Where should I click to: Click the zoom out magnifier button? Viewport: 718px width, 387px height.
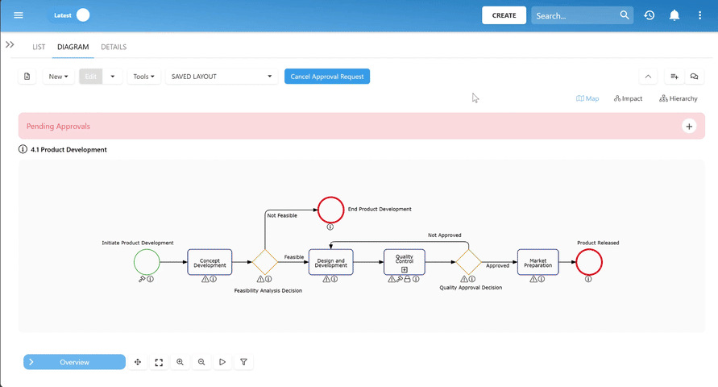coord(201,363)
